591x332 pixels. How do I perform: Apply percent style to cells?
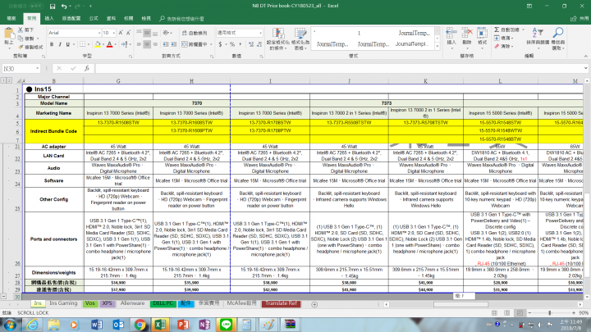pyautogui.click(x=232, y=44)
